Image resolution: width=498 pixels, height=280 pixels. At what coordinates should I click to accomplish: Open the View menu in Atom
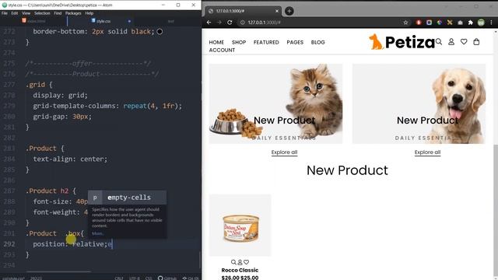coord(26,13)
